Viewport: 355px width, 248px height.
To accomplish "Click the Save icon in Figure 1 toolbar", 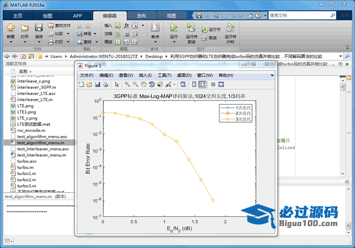I will 97,84.
